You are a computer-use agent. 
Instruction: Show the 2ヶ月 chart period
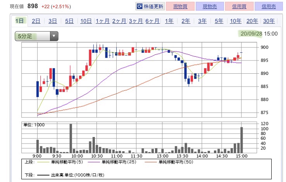(119, 21)
